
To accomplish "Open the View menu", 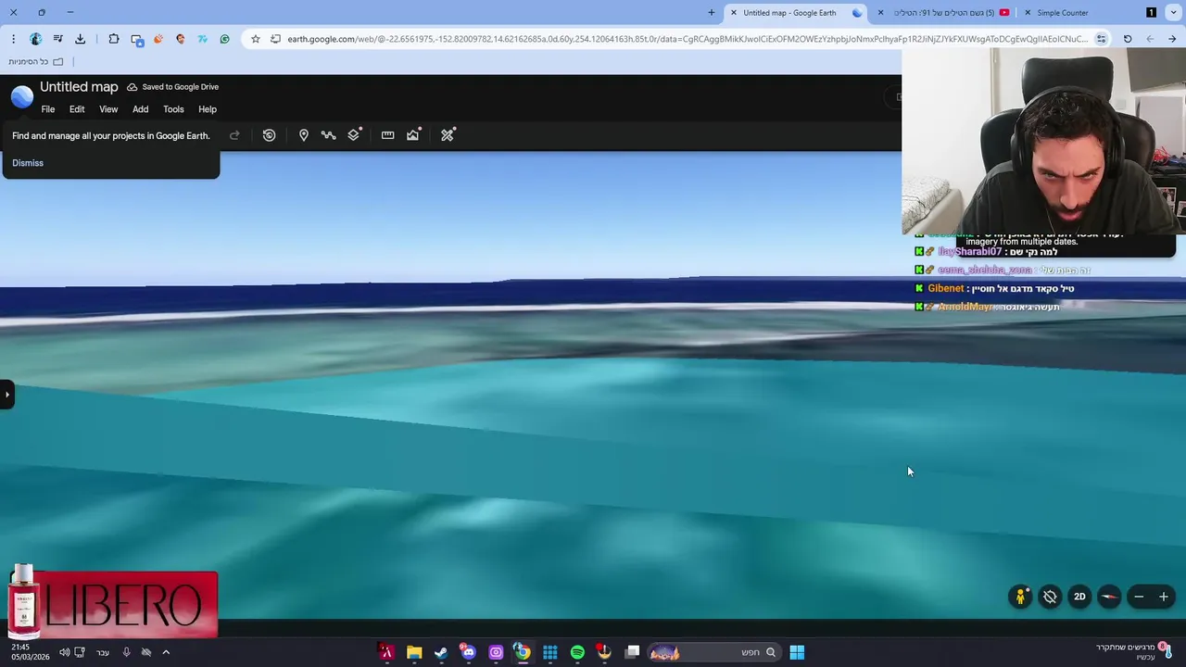I will tap(108, 109).
